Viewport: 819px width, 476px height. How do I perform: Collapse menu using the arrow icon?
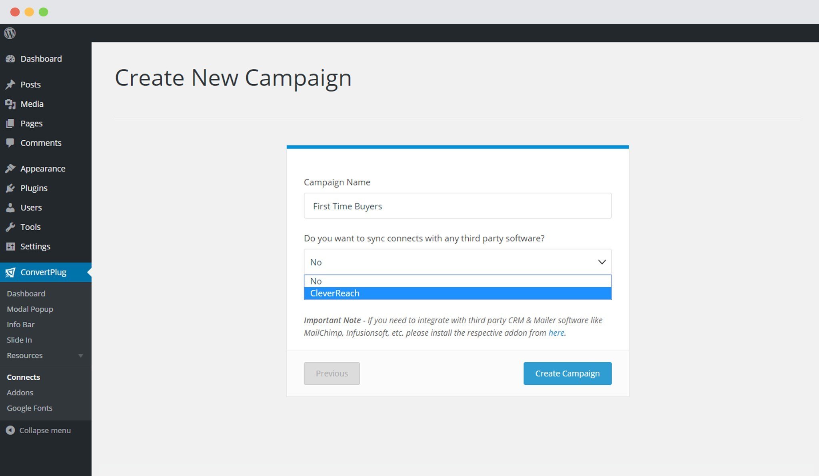pos(10,430)
